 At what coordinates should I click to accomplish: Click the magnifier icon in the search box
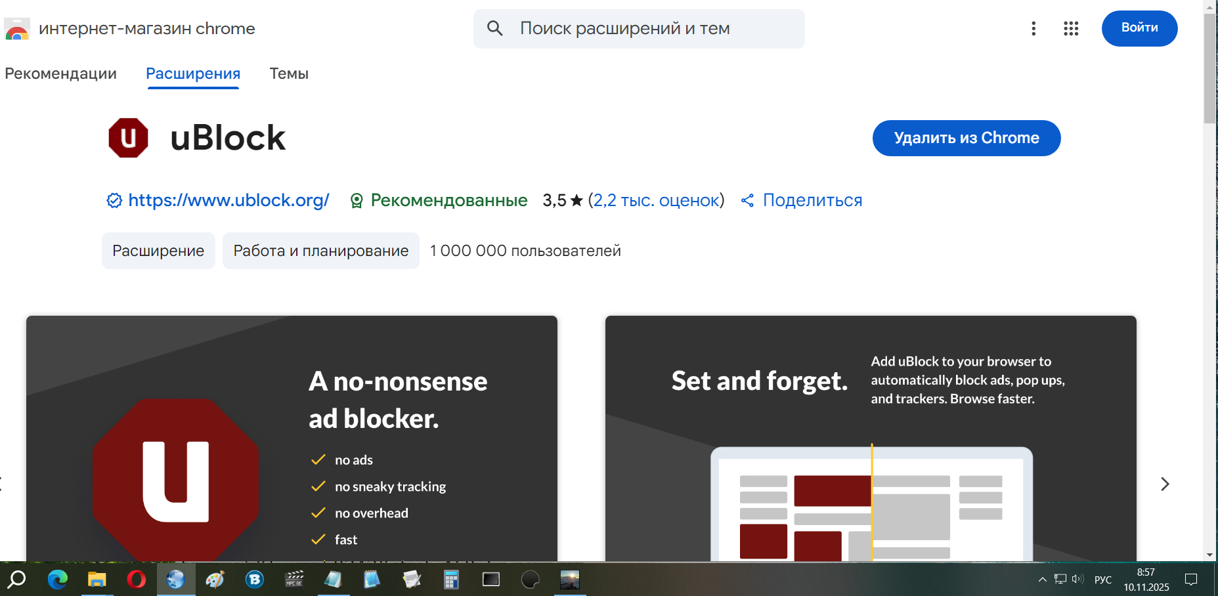[494, 28]
